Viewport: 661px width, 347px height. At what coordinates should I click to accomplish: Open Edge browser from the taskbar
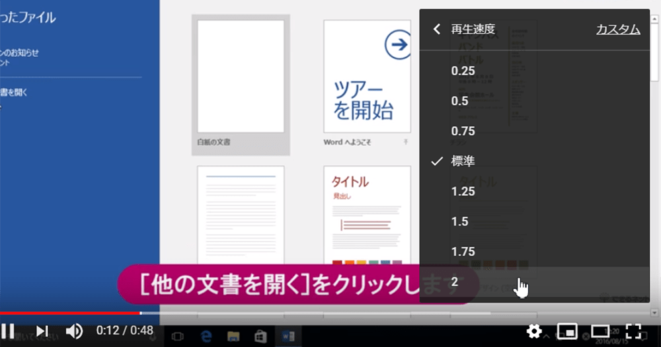click(x=206, y=336)
